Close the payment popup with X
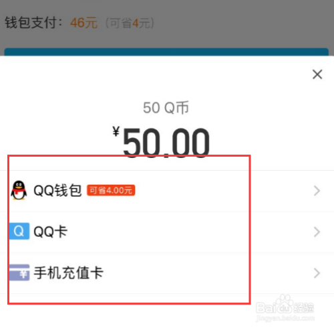 317,74
